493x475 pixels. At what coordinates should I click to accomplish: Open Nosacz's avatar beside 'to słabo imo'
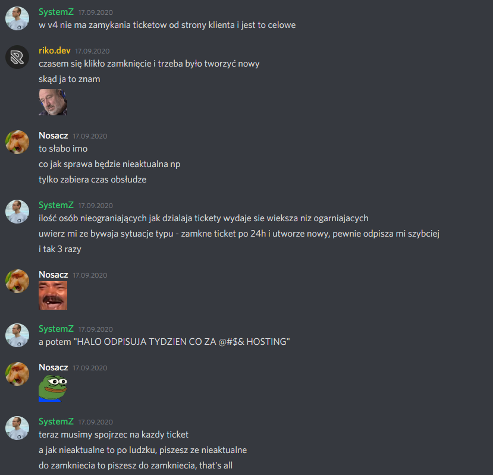tap(17, 142)
